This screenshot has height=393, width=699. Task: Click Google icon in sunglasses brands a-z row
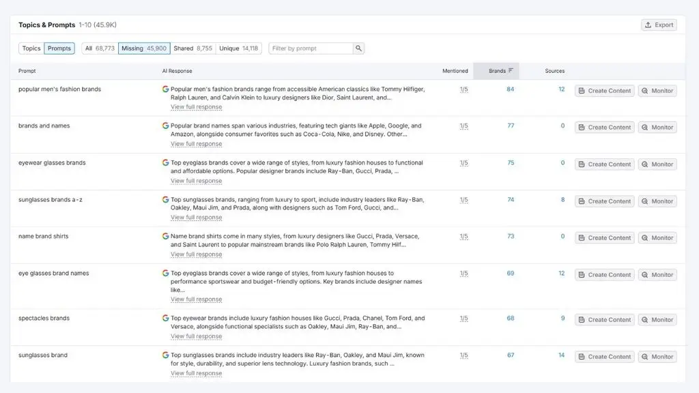pos(165,200)
